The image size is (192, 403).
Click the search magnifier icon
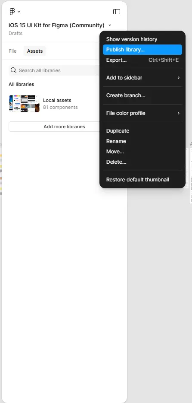click(x=14, y=70)
